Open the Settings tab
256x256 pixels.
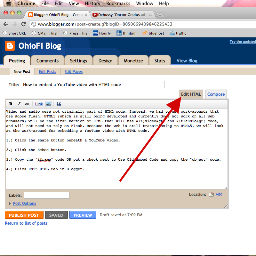pos(78,61)
